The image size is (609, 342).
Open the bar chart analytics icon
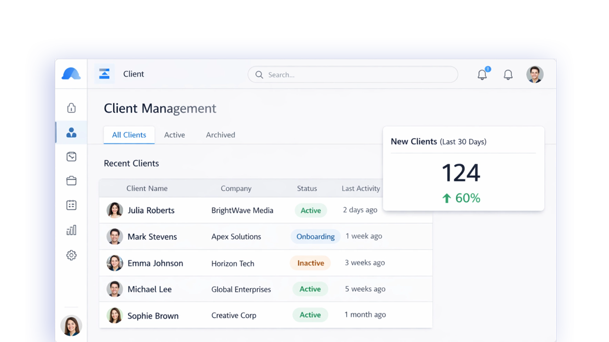pos(71,231)
